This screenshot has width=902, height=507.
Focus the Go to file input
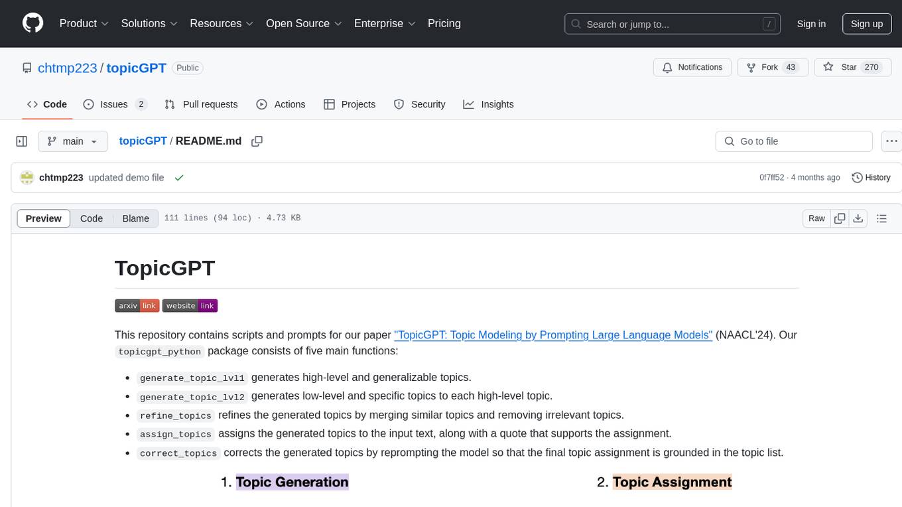tap(794, 141)
